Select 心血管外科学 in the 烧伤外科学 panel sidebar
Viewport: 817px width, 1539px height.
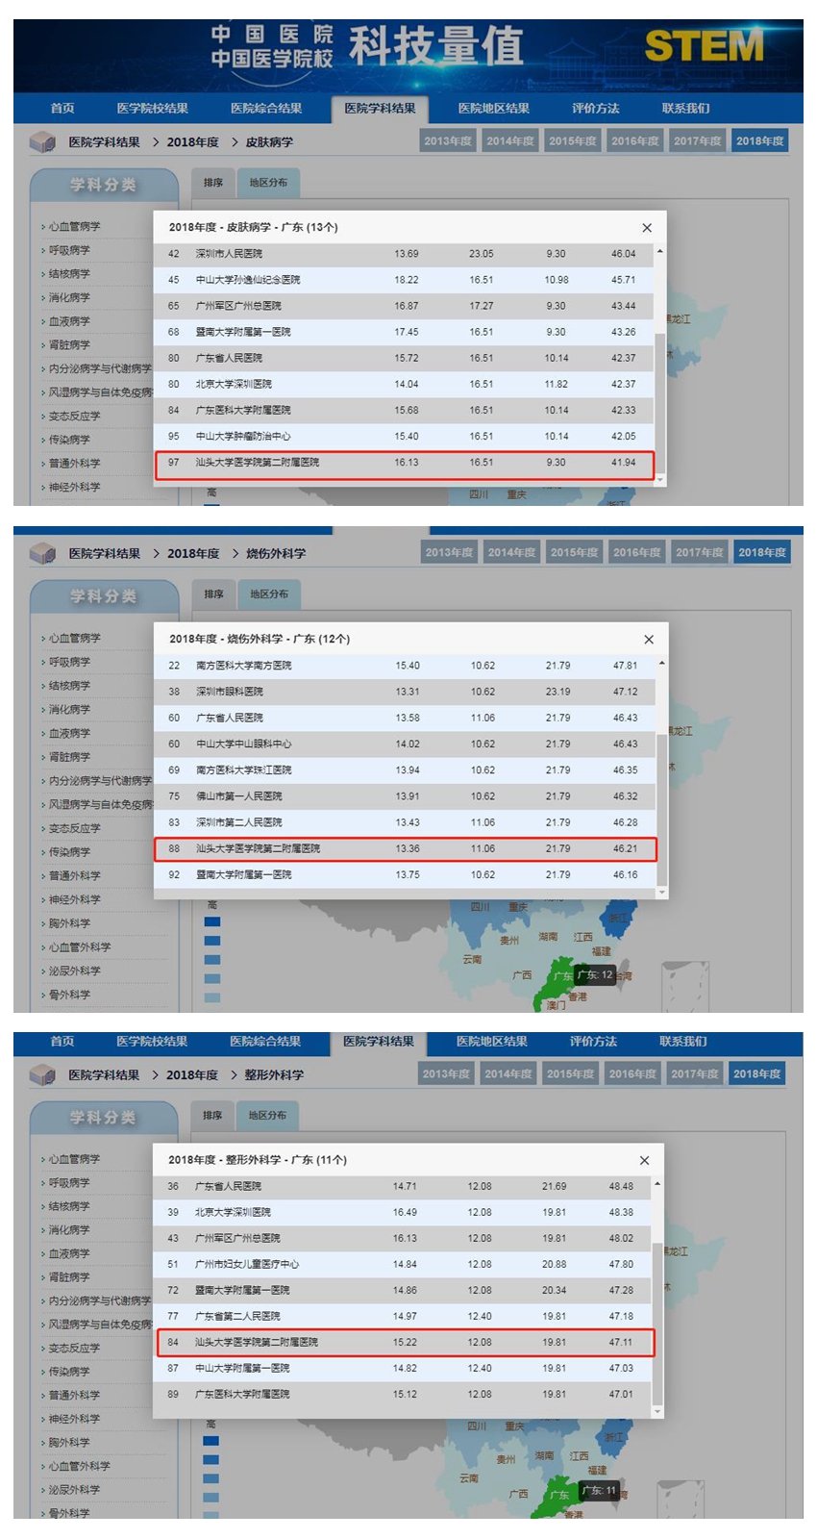point(80,947)
